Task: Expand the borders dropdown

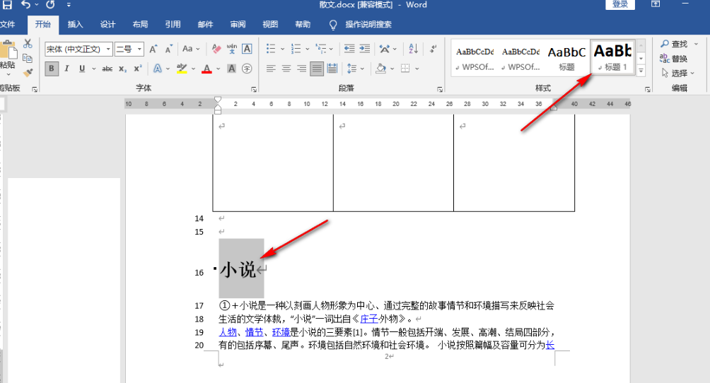Action: tap(417, 69)
